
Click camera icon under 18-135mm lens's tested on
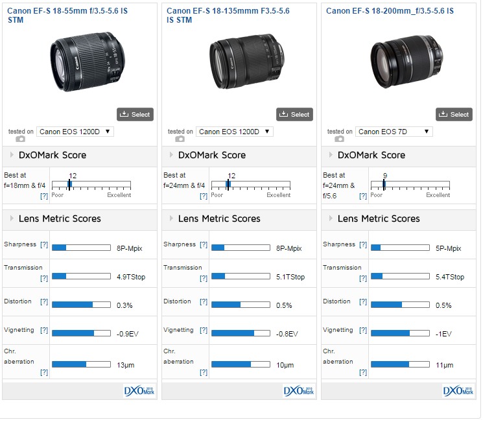pos(180,139)
